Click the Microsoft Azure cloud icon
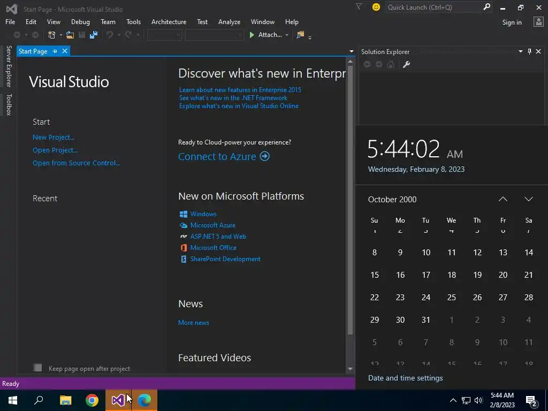Image resolution: width=548 pixels, height=411 pixels. coord(184,225)
